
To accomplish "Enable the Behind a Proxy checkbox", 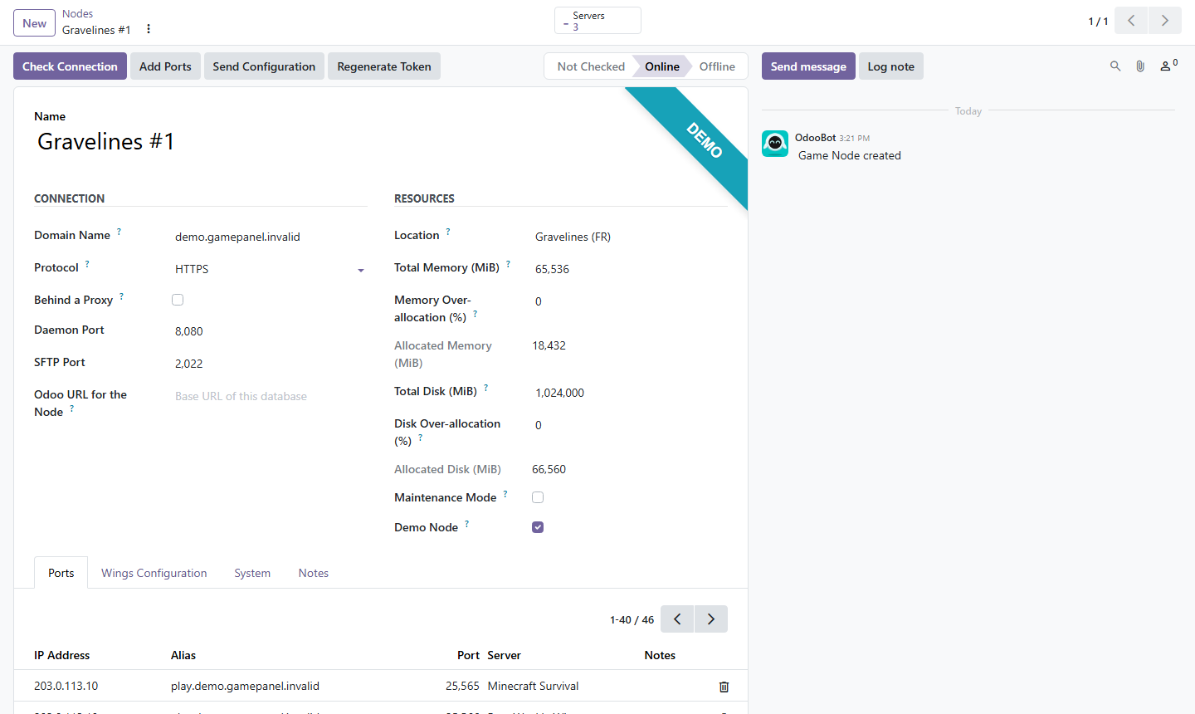I will pos(178,300).
